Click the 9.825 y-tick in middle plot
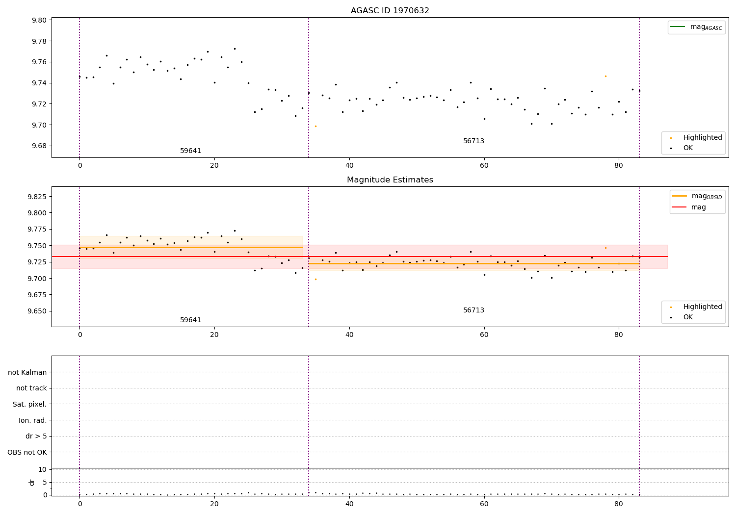This screenshot has height=515, width=736. pos(37,197)
